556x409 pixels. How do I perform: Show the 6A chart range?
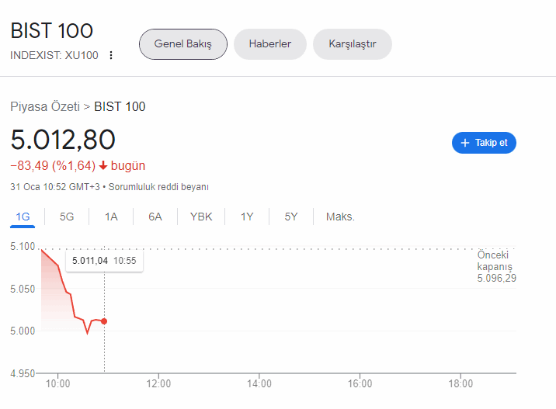[x=155, y=217]
